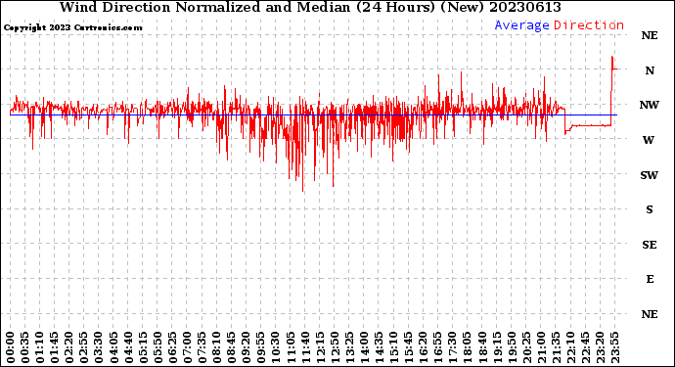Click the '06:25' time axis label

click(x=172, y=347)
